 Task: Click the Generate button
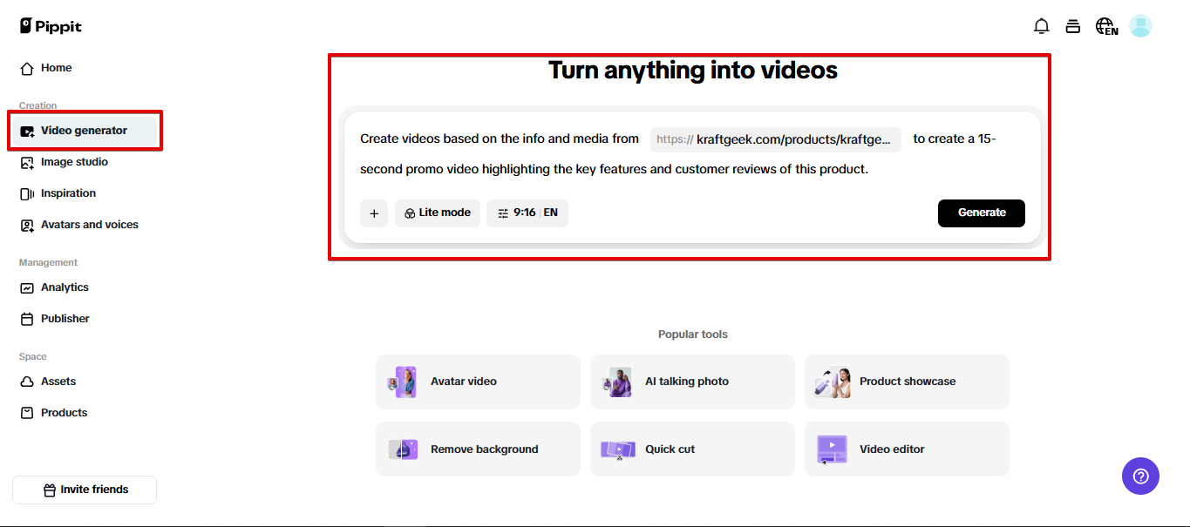tap(981, 213)
